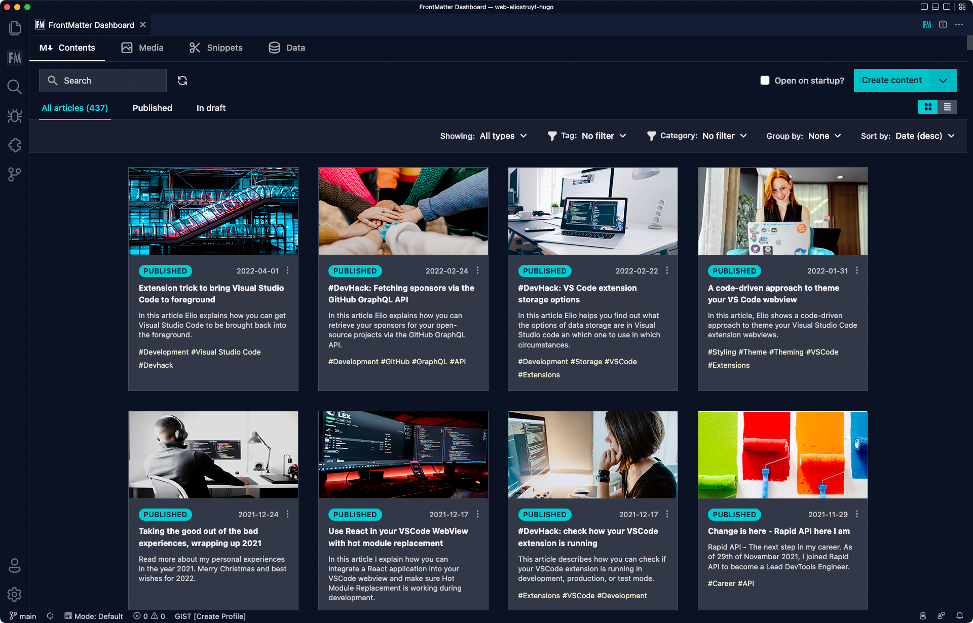Switch to the Data tab
This screenshot has width=973, height=623.
(x=287, y=48)
